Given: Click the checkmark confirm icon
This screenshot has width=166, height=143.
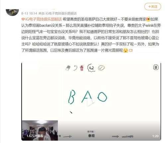Looking at the screenshot, I should point(101,68).
